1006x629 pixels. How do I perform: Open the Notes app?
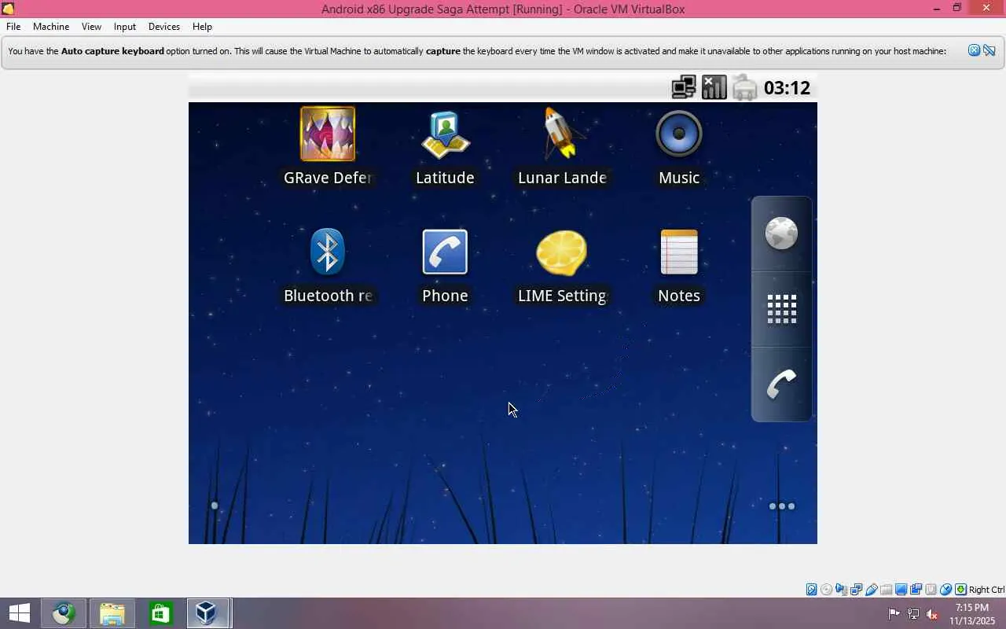(x=679, y=252)
